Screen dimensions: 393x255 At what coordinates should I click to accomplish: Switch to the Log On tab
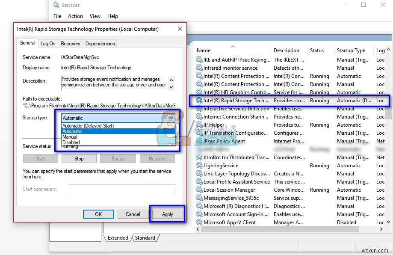[x=48, y=44]
